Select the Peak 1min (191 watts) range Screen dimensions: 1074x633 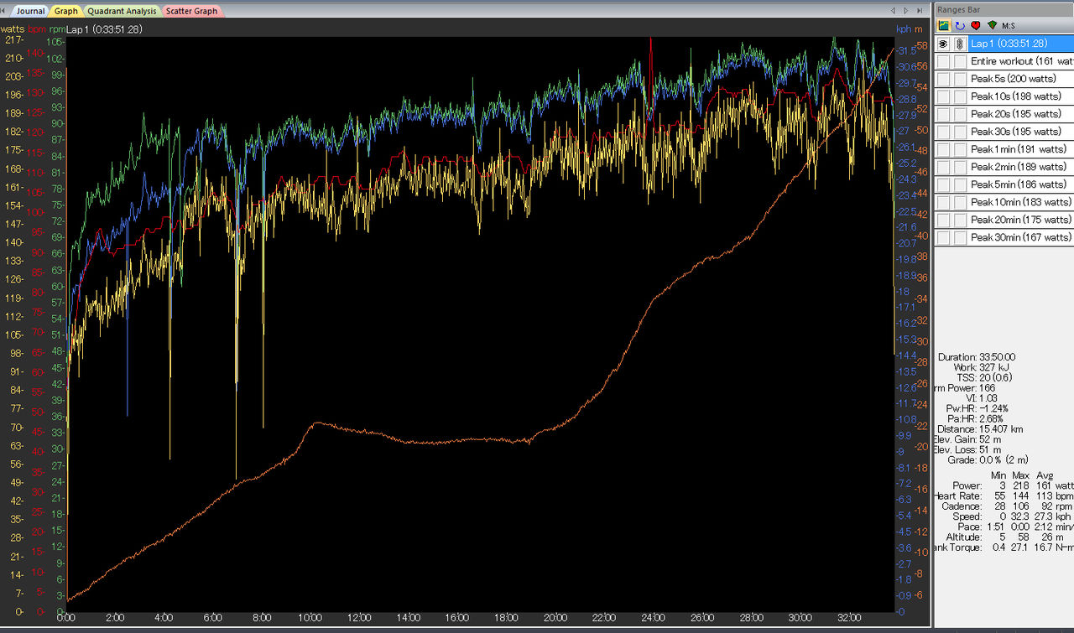click(x=1021, y=149)
